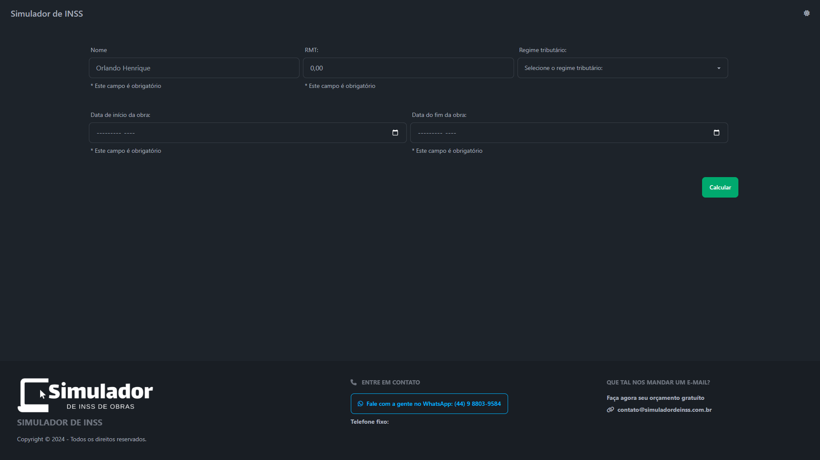Open the Fale com a gente no WhatsApp link
820x460 pixels.
coord(429,404)
